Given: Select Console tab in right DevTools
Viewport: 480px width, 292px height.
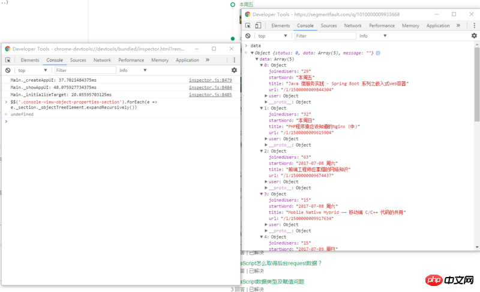Looking at the screenshot, I should [305, 25].
